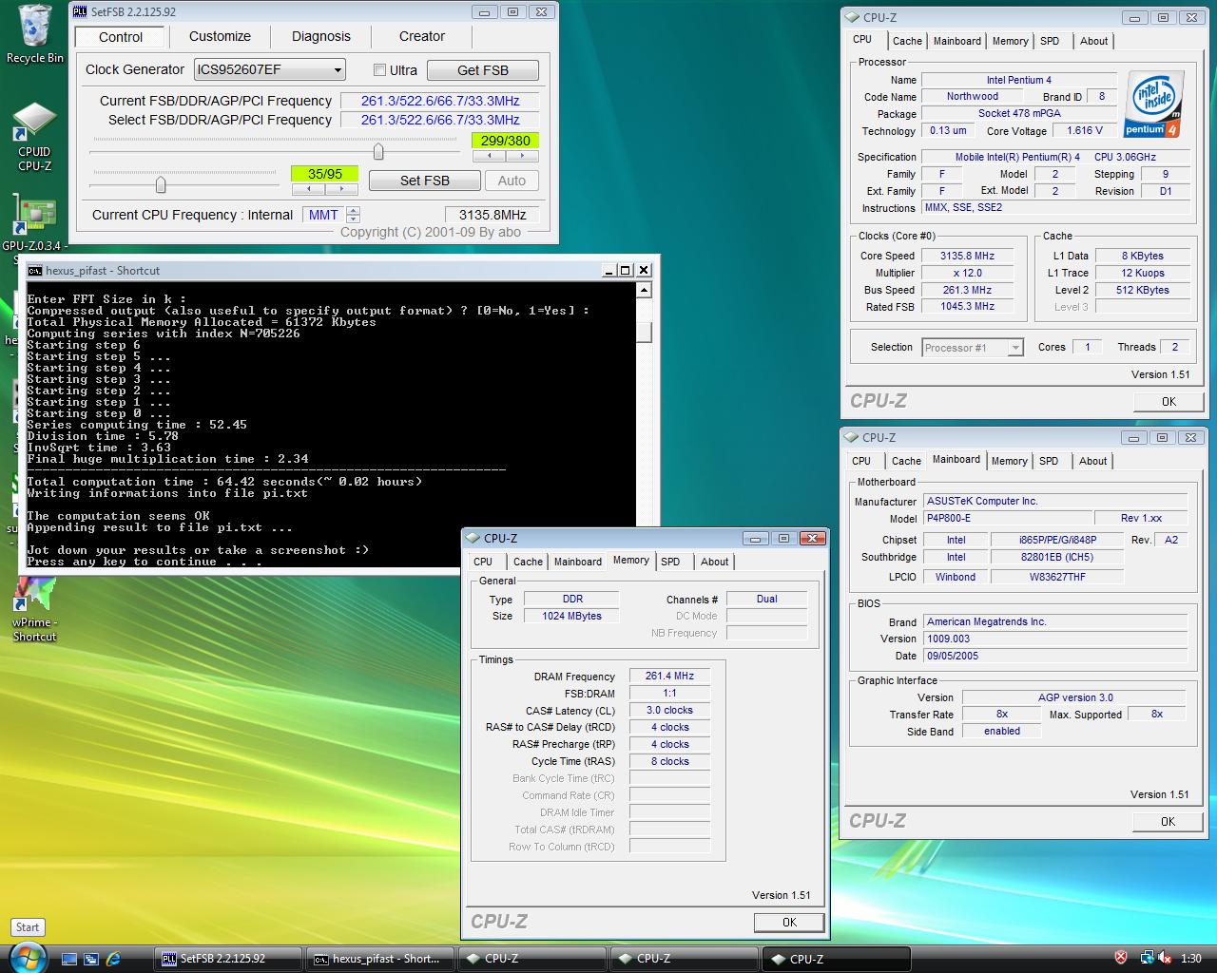This screenshot has height=973, width=1217.
Task: Switch to Diagnosis tab in SetFSB
Action: coord(321,36)
